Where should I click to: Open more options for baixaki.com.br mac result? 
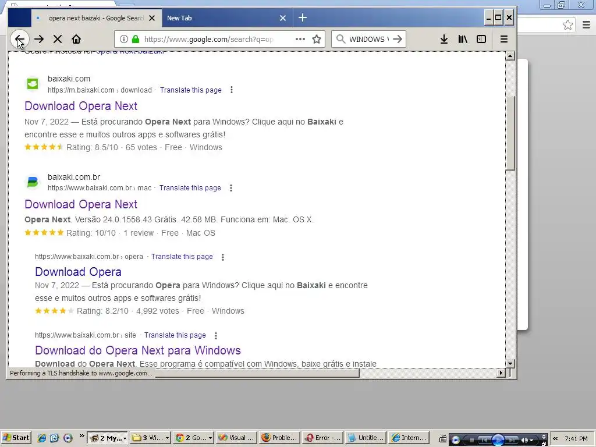230,188
